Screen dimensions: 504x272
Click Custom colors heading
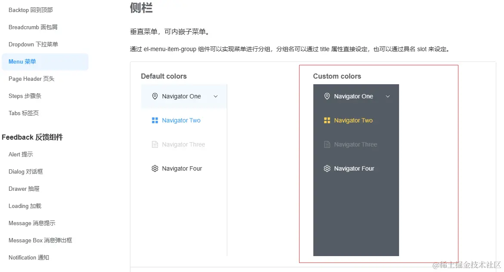coord(337,76)
